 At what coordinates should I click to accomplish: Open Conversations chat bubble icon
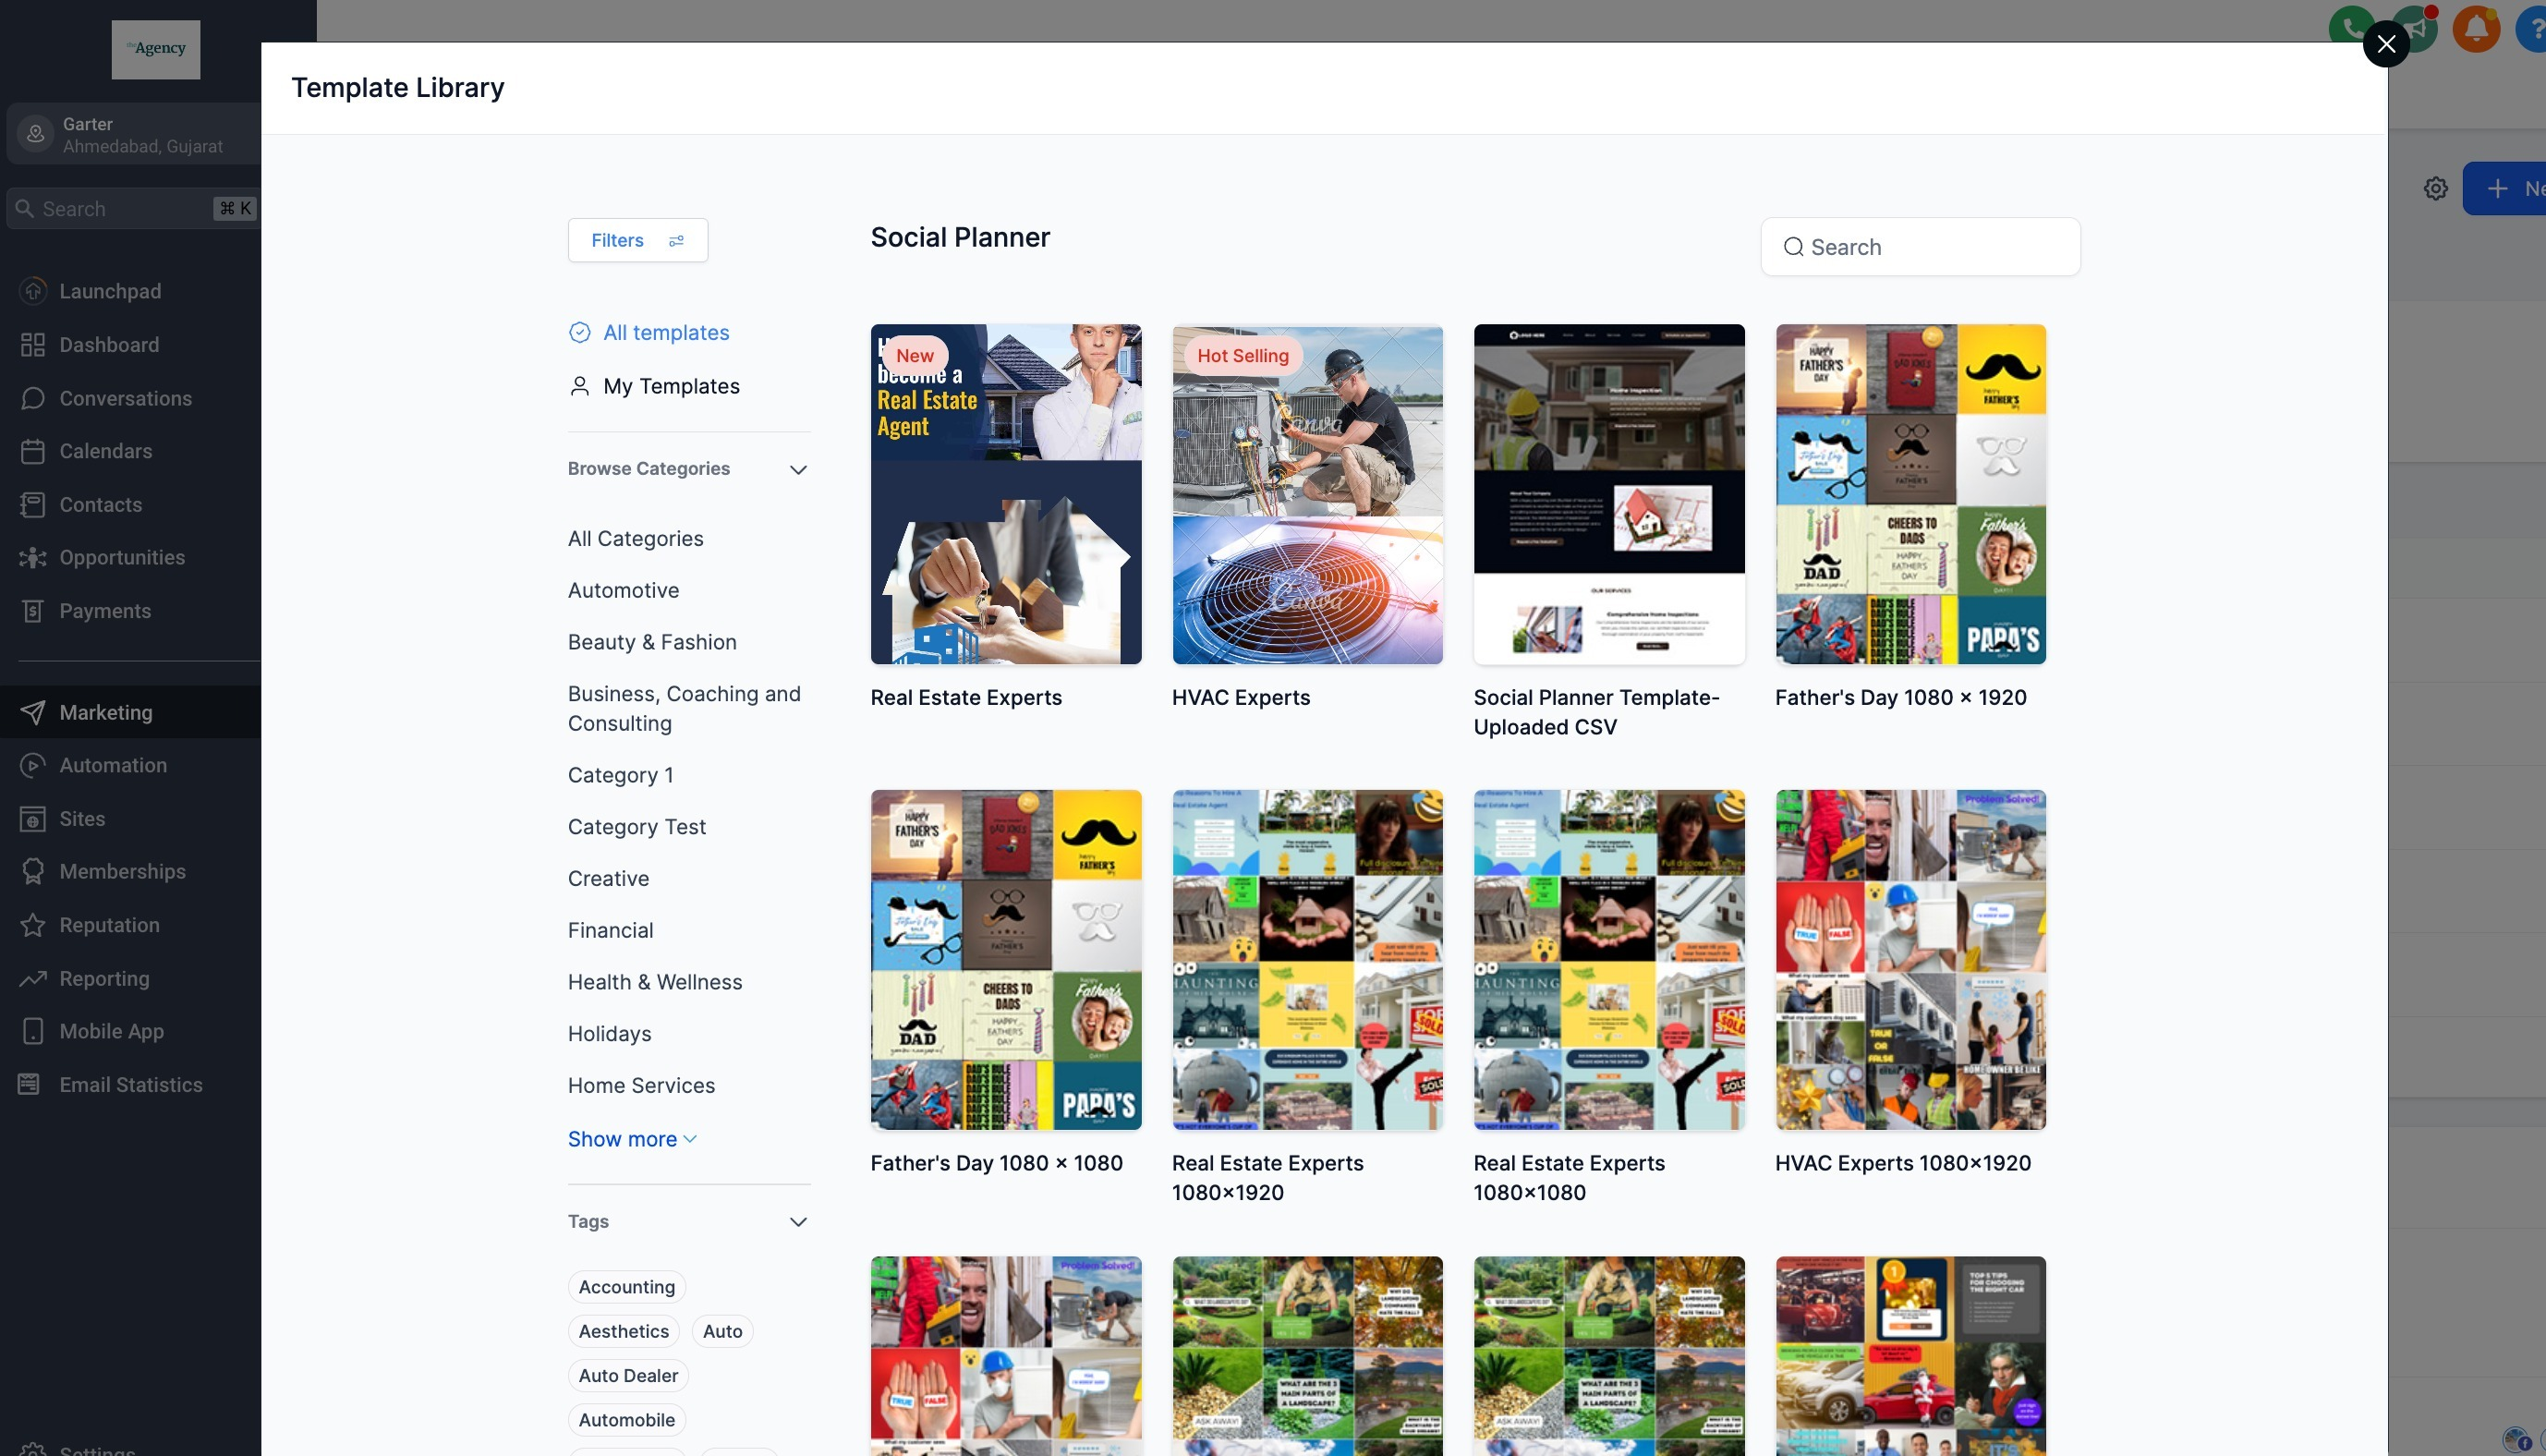33,398
